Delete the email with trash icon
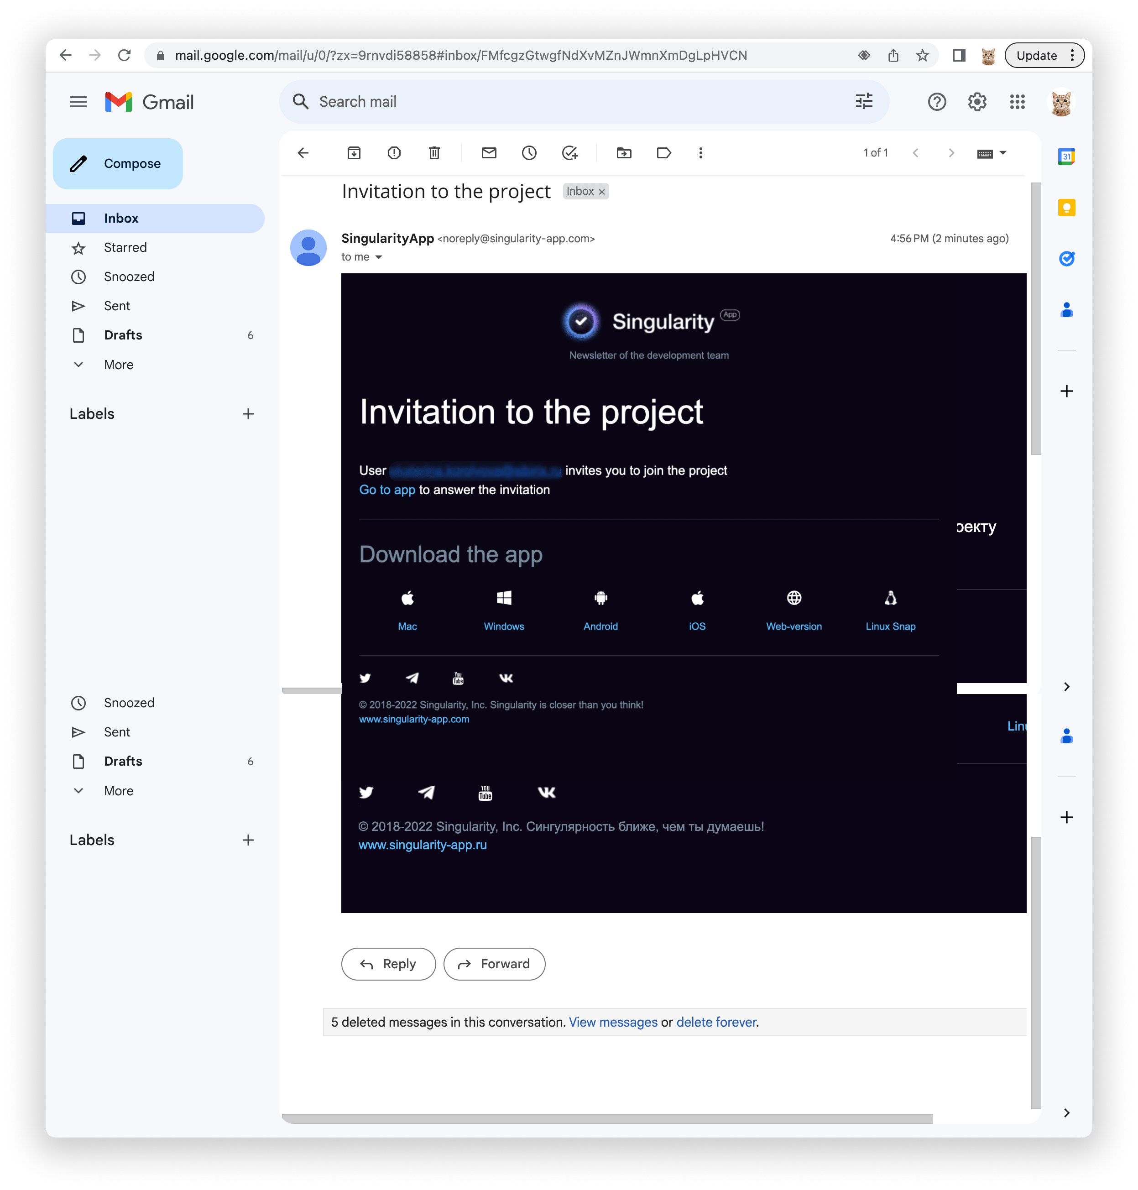Screen dimensions: 1138x1190 [x=434, y=153]
